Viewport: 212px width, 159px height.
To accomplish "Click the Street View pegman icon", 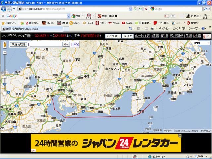I will tap(5, 45).
